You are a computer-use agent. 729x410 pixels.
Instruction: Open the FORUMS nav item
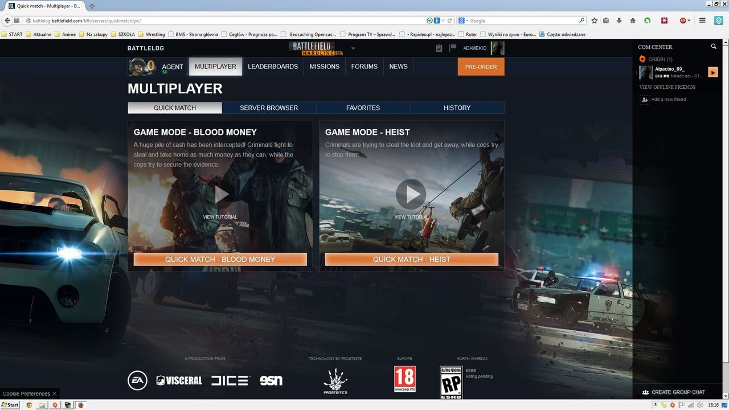(364, 67)
